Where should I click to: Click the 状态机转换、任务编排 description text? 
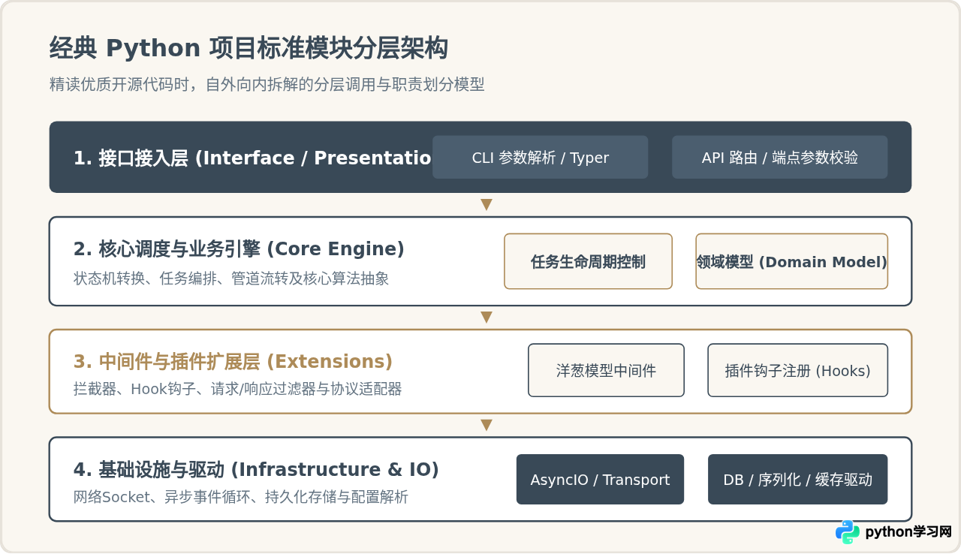(231, 279)
